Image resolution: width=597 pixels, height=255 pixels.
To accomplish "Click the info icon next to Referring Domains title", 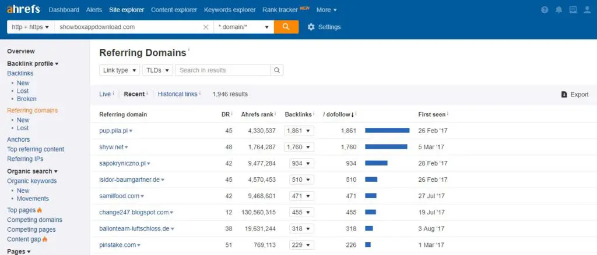I will [x=189, y=50].
